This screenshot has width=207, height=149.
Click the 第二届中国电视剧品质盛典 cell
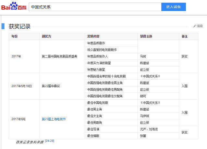(62, 56)
